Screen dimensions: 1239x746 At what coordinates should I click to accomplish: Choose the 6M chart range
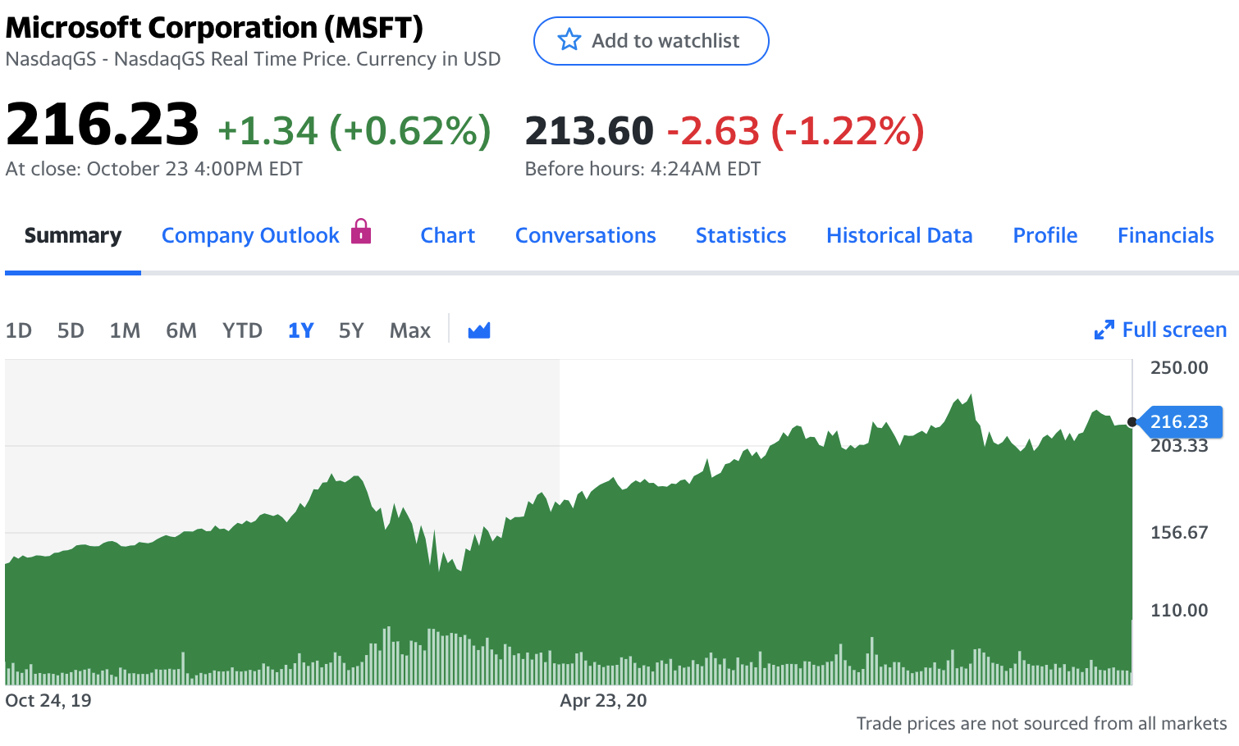(181, 330)
